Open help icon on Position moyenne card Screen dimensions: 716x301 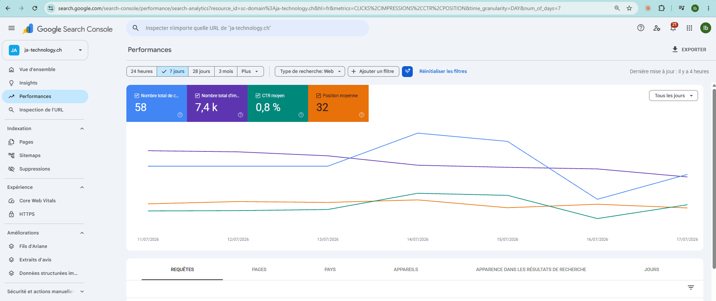tap(362, 115)
